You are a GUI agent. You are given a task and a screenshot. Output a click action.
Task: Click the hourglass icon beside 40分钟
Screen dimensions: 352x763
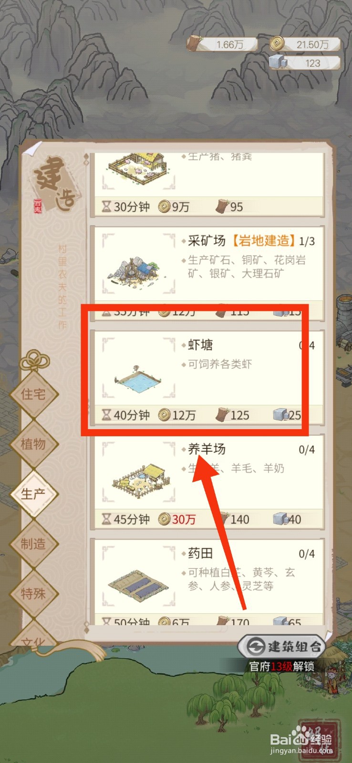pos(106,415)
